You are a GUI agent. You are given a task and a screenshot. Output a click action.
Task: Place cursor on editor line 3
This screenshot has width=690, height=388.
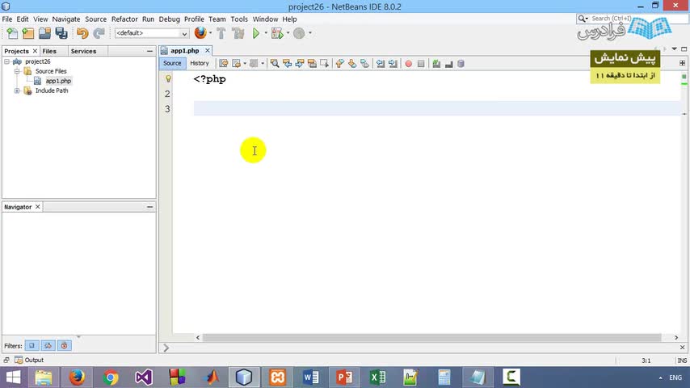(437, 108)
